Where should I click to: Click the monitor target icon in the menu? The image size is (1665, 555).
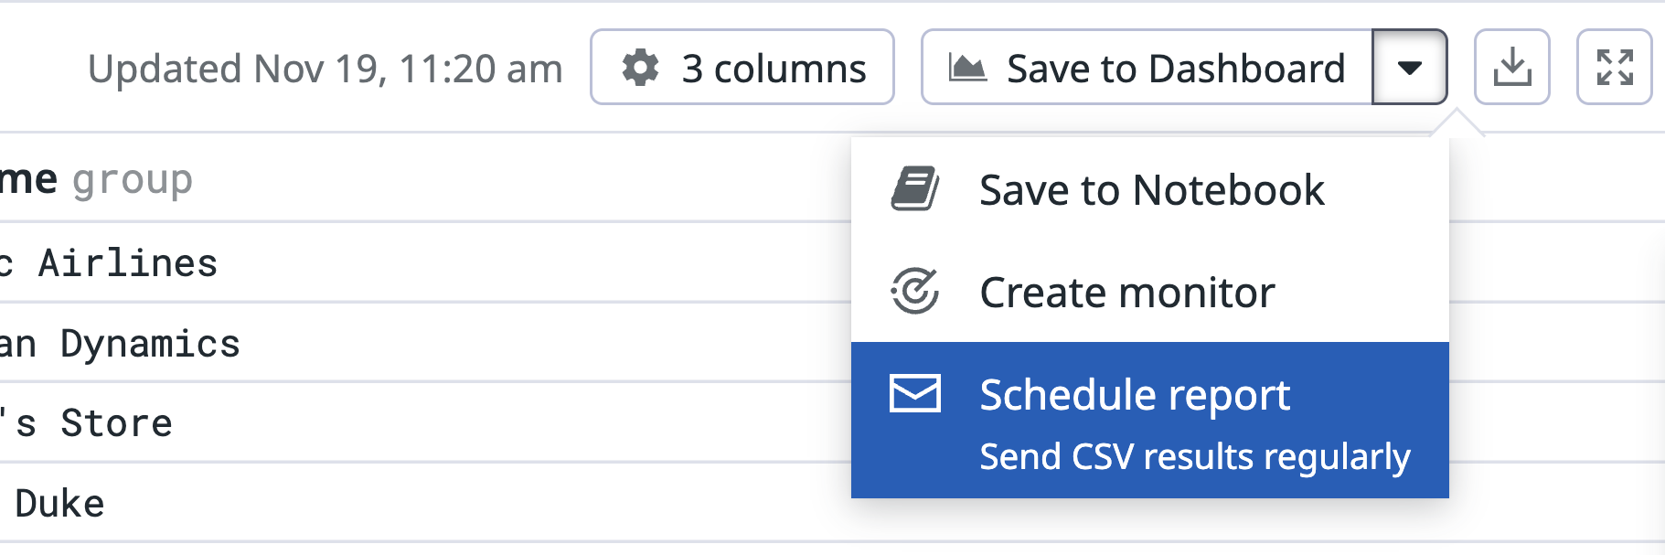(915, 292)
